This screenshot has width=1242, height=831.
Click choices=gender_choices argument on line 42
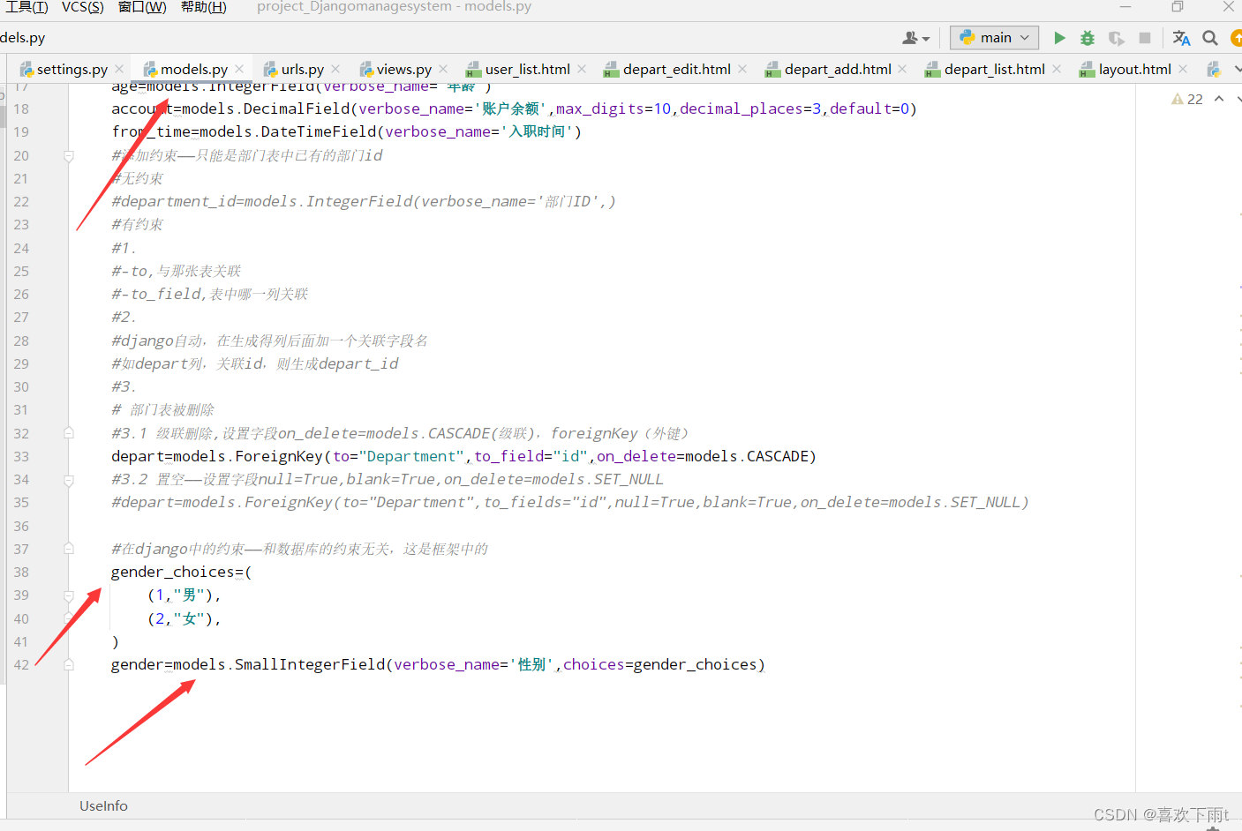pos(659,664)
